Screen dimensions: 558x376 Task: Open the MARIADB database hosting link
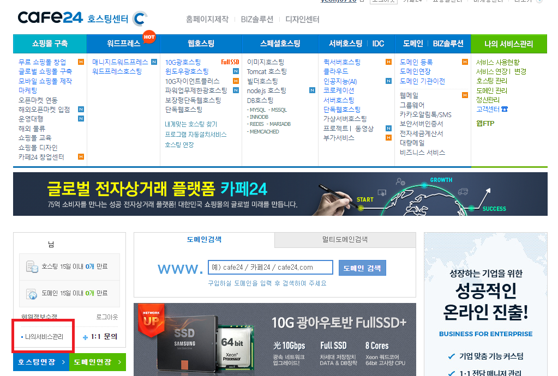(x=280, y=124)
